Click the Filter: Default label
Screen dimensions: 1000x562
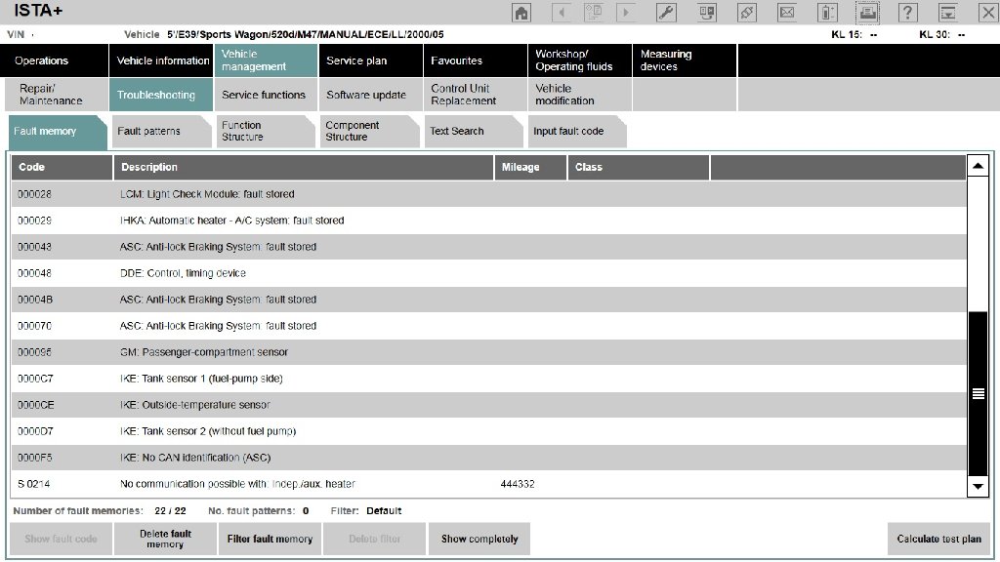pos(366,511)
